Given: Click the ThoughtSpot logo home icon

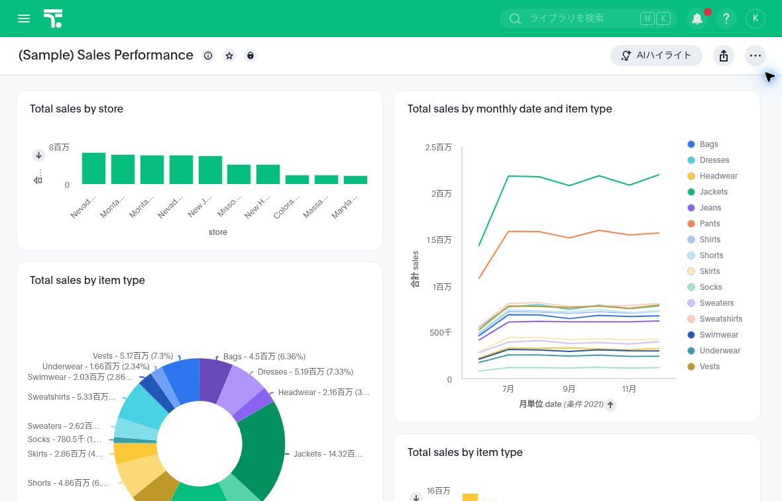Looking at the screenshot, I should [52, 19].
